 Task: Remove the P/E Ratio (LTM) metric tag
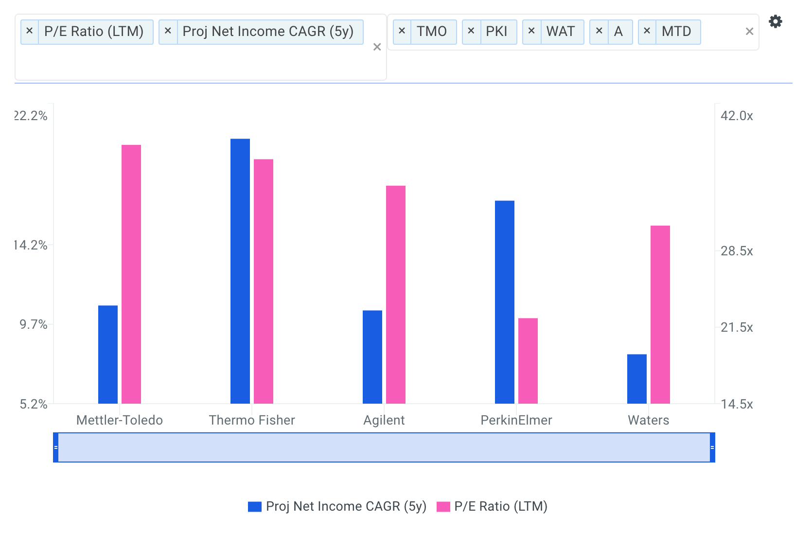[x=30, y=32]
